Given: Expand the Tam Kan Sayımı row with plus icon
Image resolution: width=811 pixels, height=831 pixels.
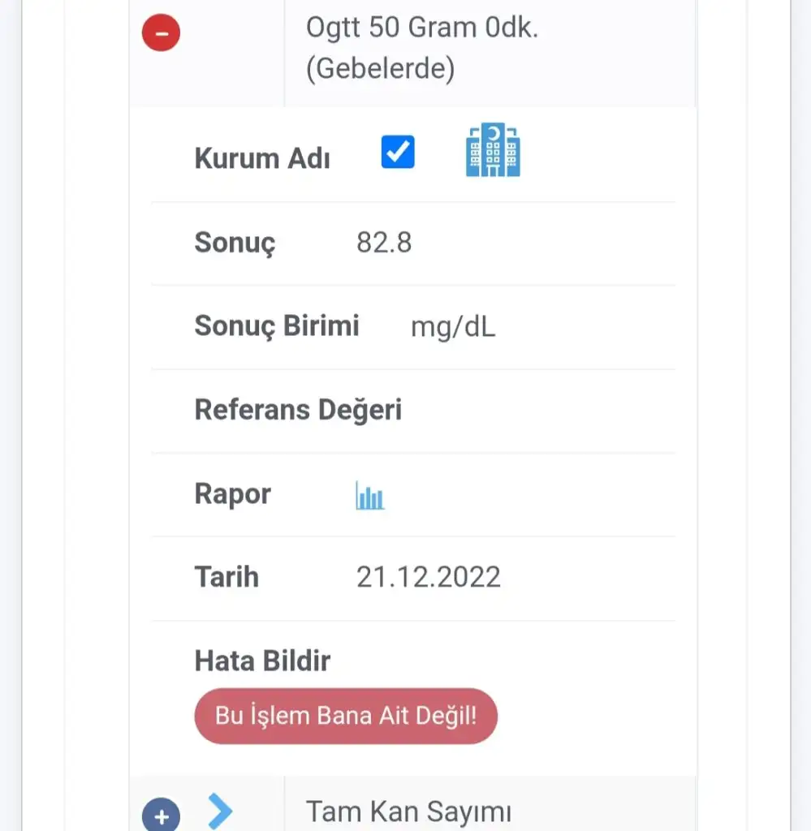Looking at the screenshot, I should click(161, 814).
